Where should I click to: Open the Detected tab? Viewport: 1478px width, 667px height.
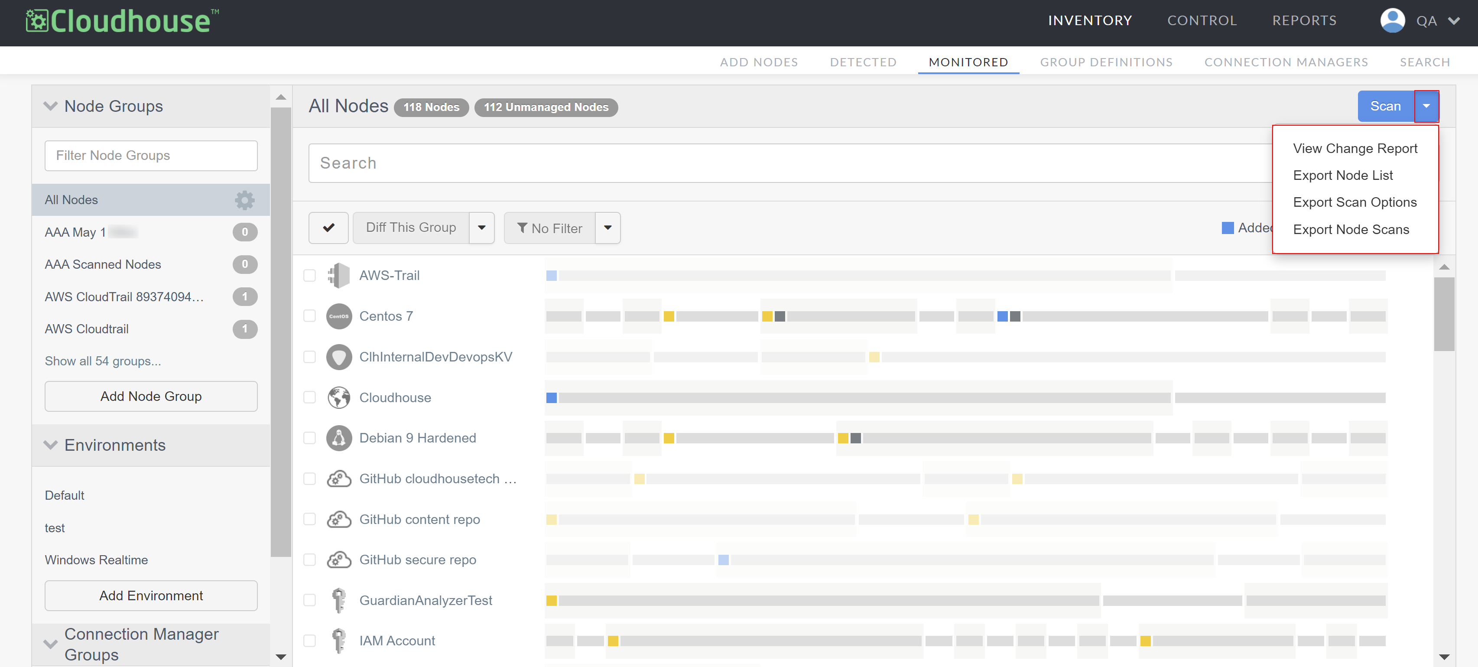pyautogui.click(x=863, y=62)
